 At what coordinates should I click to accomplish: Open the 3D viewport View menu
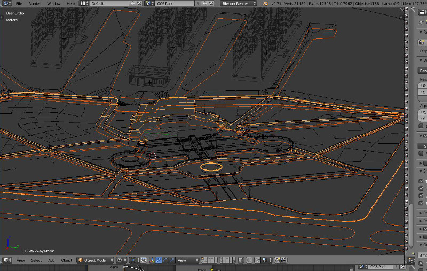click(20, 260)
